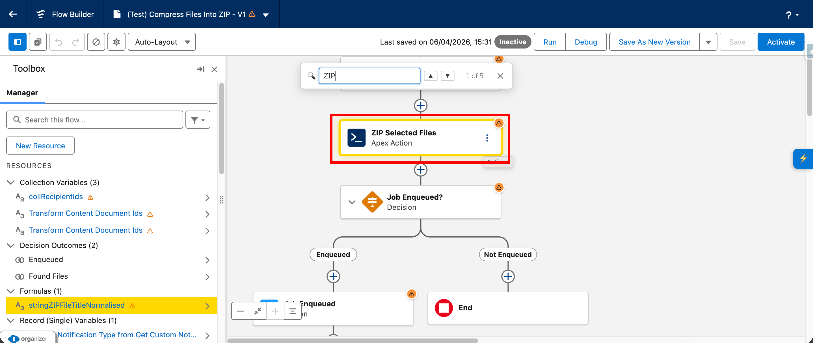813x343 pixels.
Task: Pin the Toolbox panel open
Action: [201, 69]
